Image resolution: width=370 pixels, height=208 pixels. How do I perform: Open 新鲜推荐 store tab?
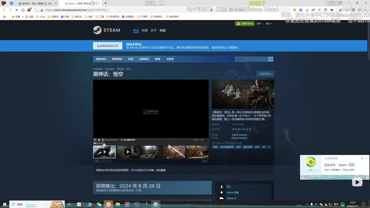tap(117, 59)
